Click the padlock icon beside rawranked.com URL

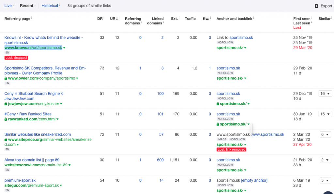pos(6,119)
